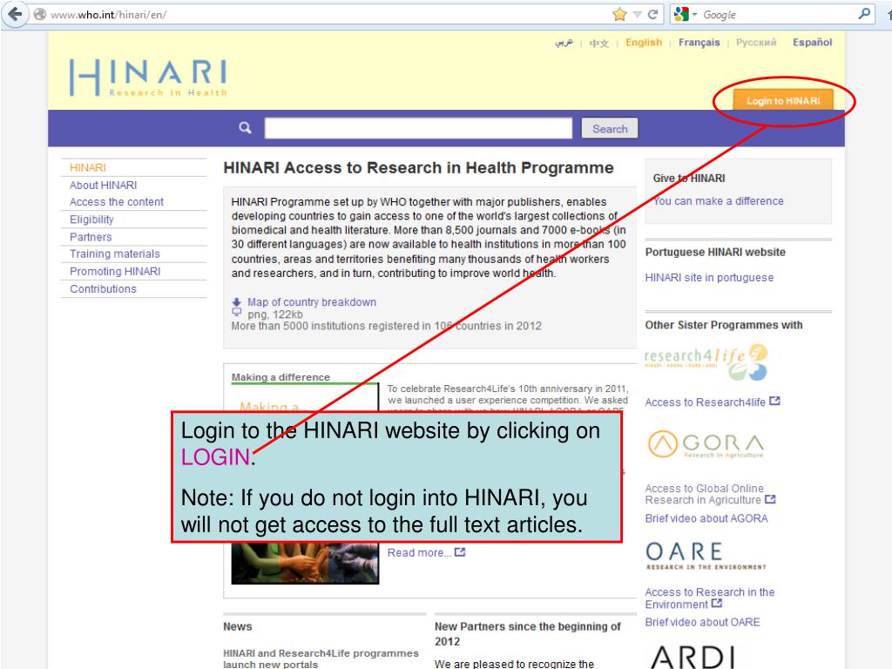Click the research4life logo
Viewport: 892px width, 669px height.
coord(706,362)
